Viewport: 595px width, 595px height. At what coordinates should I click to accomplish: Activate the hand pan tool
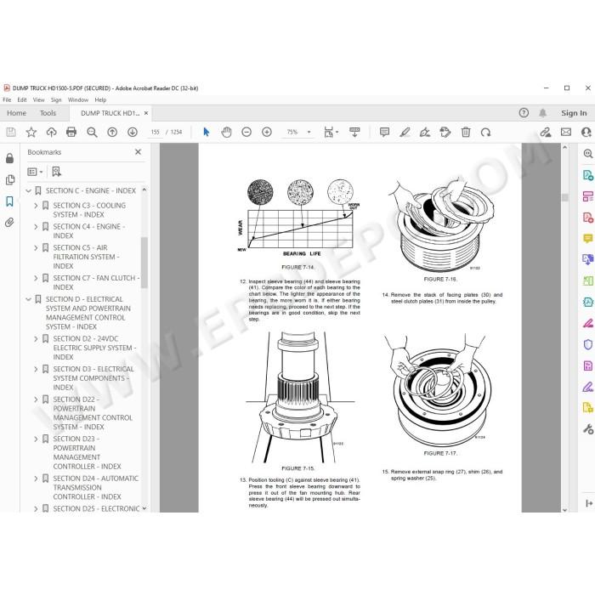(x=227, y=132)
